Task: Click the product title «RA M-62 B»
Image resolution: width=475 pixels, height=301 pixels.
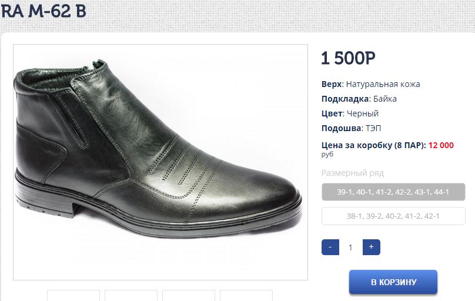Action: point(43,11)
